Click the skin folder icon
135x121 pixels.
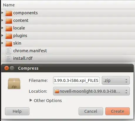pos(9,43)
